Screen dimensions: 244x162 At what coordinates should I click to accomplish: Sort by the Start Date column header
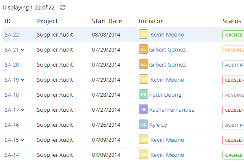107,21
